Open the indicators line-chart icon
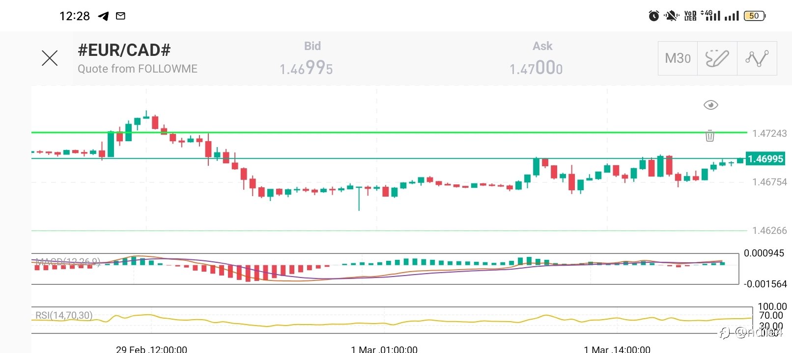This screenshot has width=792, height=353. [x=757, y=58]
